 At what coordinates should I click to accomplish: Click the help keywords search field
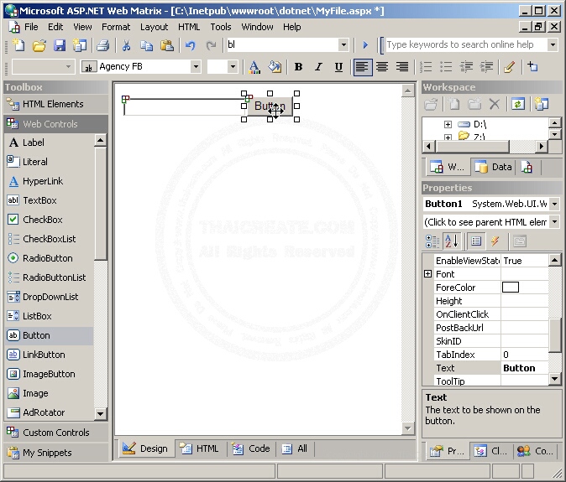pyautogui.click(x=466, y=44)
